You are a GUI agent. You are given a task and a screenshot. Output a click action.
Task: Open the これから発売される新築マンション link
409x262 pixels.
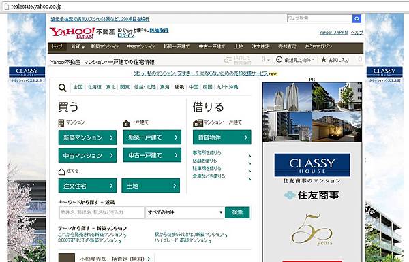pos(90,235)
